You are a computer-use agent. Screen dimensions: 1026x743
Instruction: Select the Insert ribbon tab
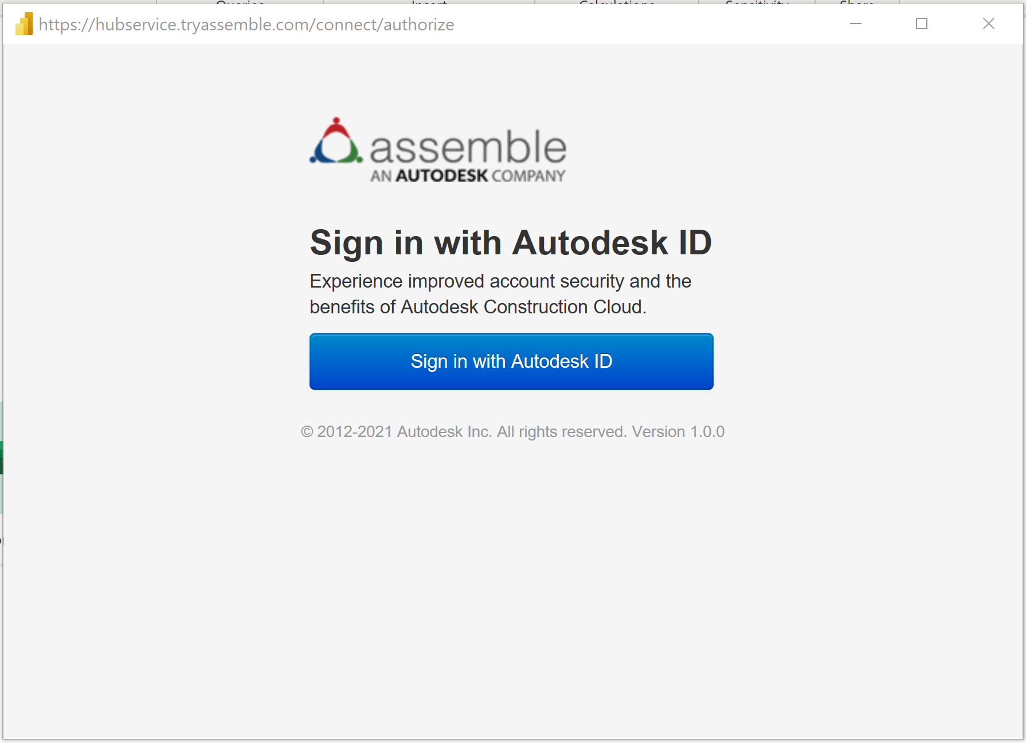click(428, 5)
